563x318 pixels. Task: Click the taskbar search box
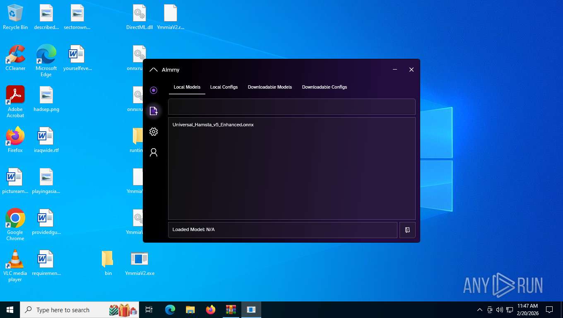(79, 310)
